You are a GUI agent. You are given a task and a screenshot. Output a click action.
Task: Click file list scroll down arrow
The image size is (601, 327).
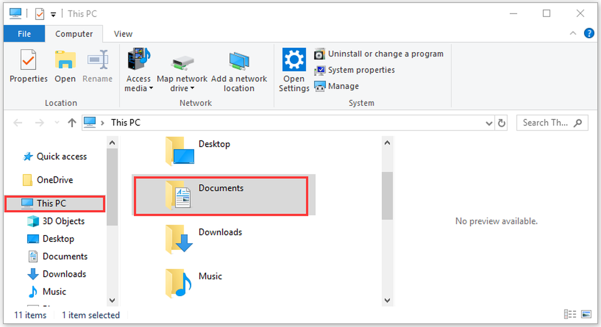(x=387, y=300)
